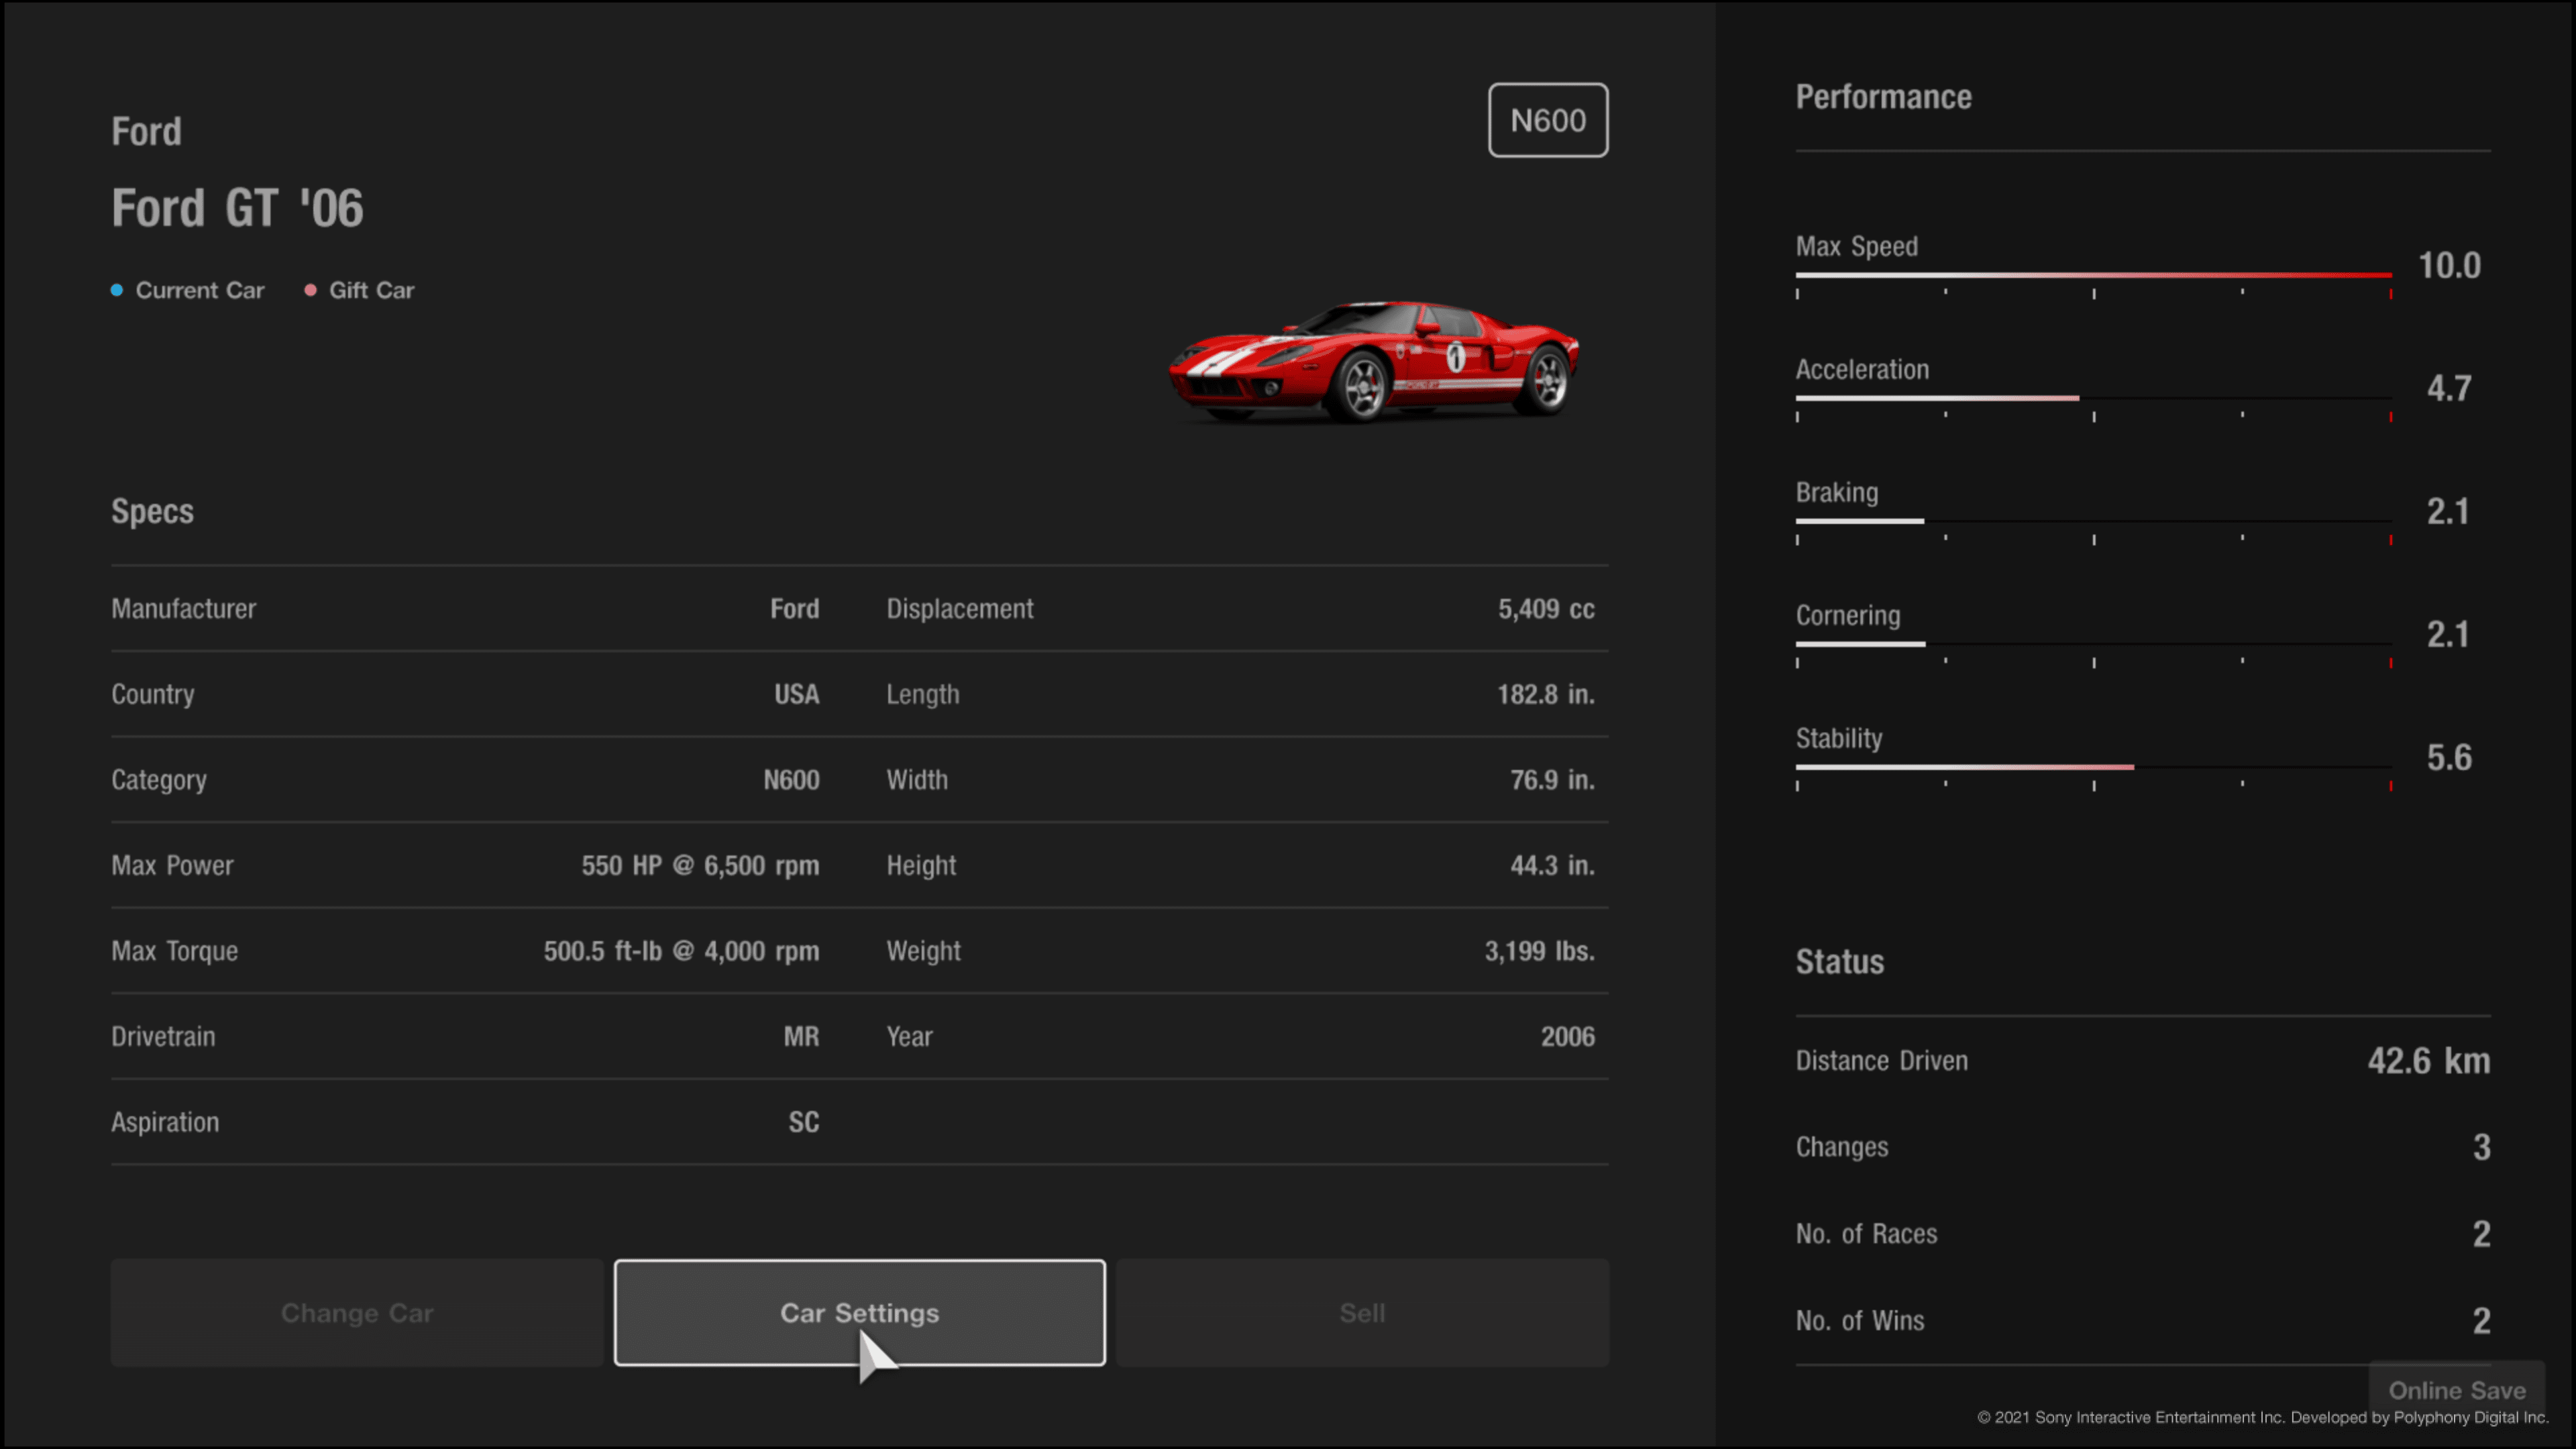Click the Cornering performance bar
The image size is (2576, 1449).
pos(2093,644)
